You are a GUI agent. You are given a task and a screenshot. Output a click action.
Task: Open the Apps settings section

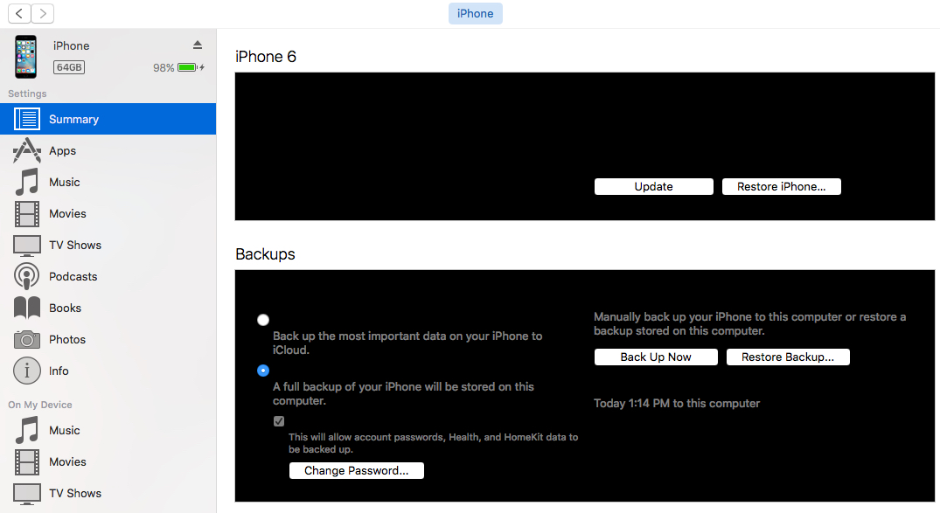coord(108,150)
